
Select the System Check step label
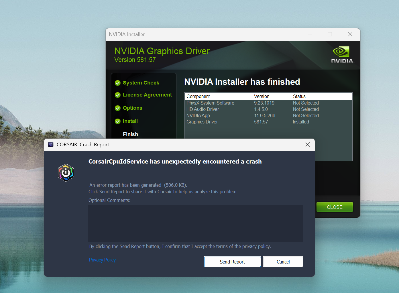pos(141,83)
